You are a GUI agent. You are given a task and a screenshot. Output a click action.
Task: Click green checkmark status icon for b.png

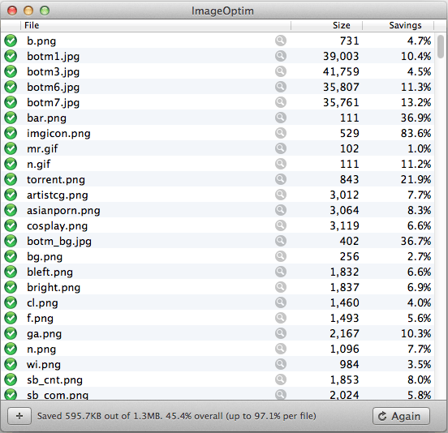(x=11, y=41)
